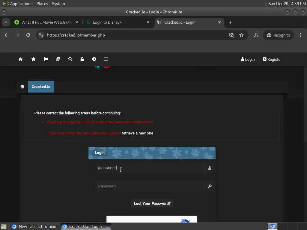
Task: Open Chrome Labs flask icon
Action: click(256, 35)
